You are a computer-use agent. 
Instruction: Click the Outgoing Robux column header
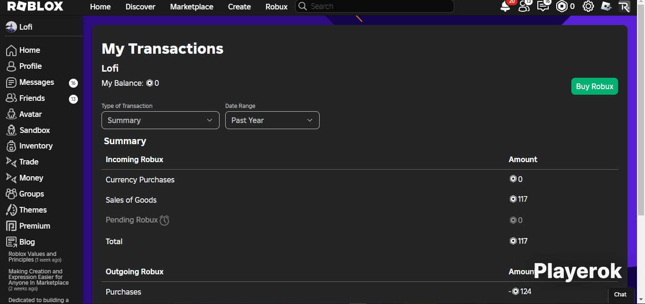coord(135,271)
